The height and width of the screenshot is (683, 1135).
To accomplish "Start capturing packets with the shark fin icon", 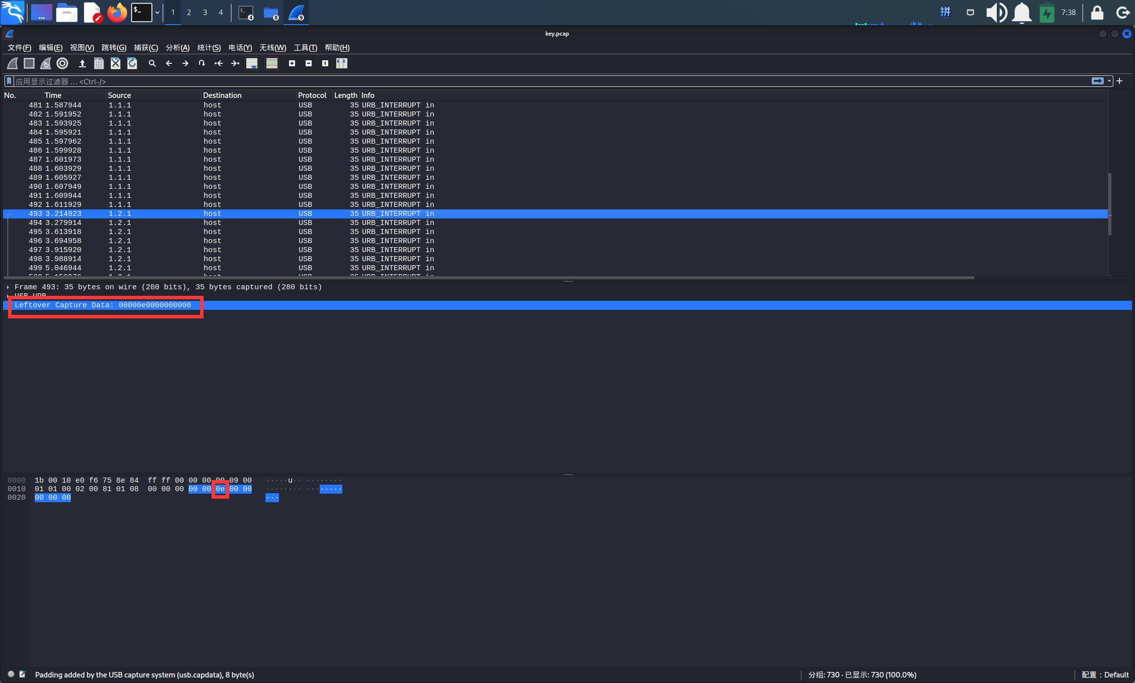I will [13, 63].
